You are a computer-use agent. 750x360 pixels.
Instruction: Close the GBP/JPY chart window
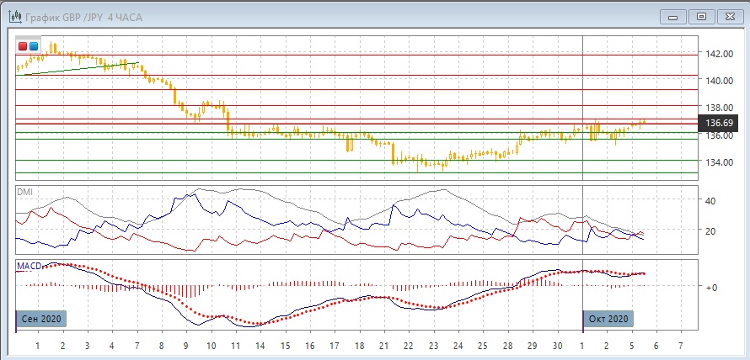coord(730,15)
